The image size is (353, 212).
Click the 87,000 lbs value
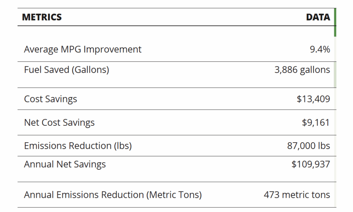point(309,146)
